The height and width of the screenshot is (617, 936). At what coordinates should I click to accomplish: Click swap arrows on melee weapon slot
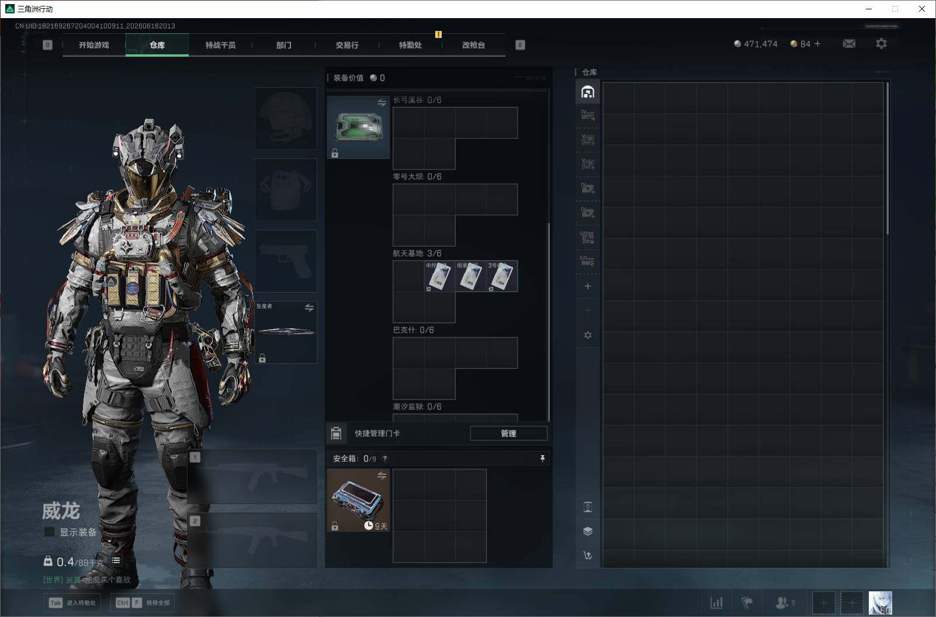pos(309,307)
